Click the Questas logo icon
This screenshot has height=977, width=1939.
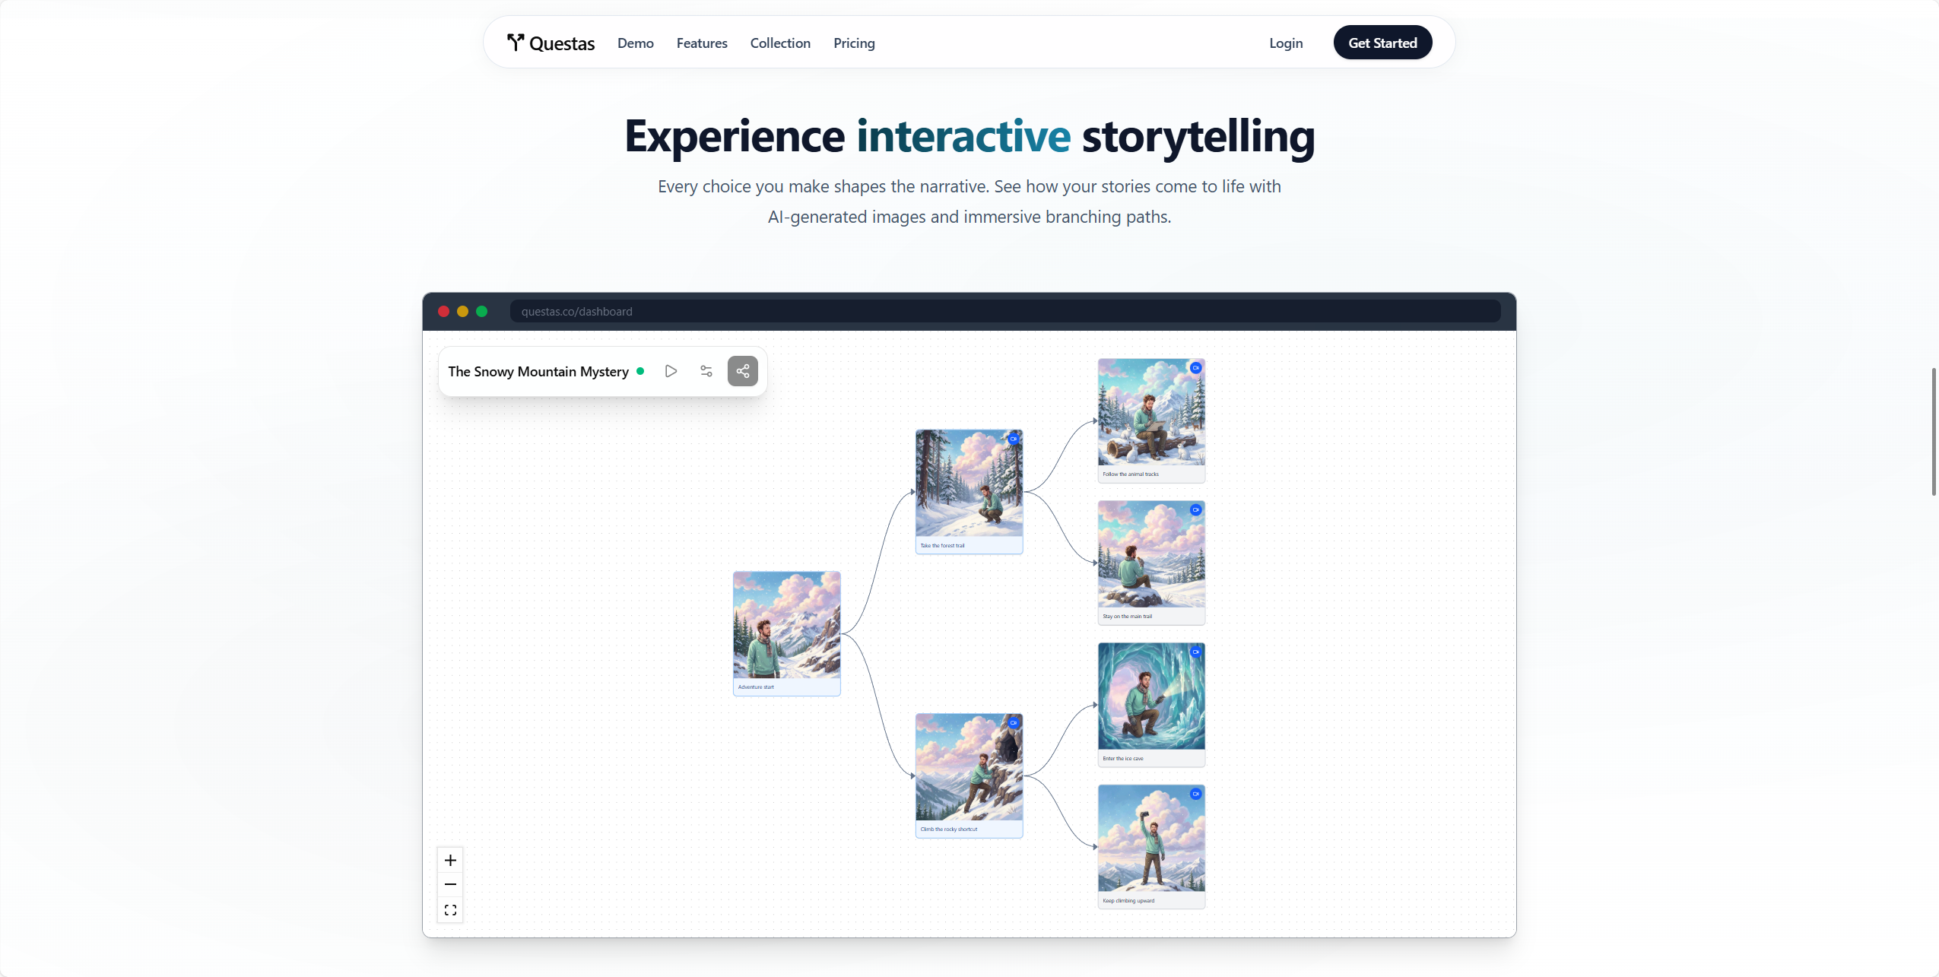point(516,43)
